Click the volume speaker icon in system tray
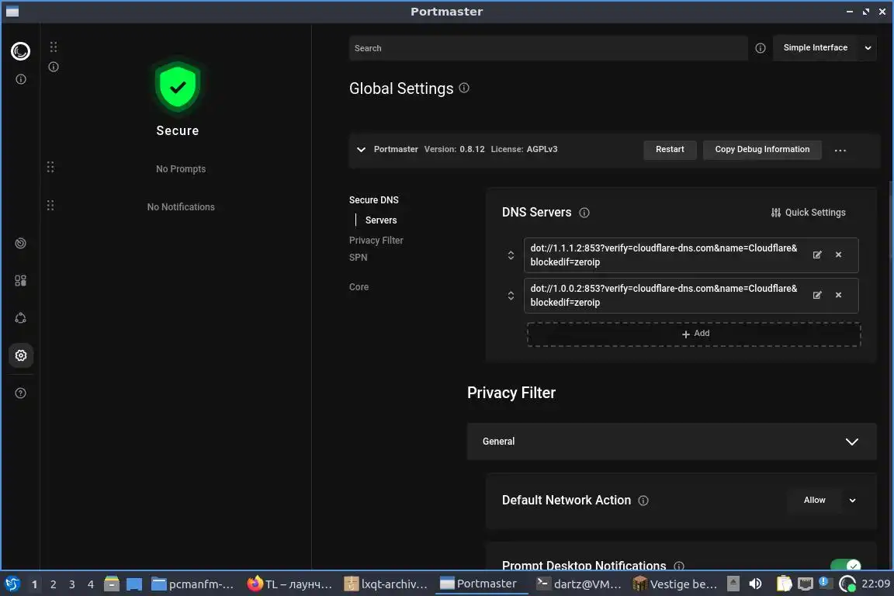 [755, 584]
